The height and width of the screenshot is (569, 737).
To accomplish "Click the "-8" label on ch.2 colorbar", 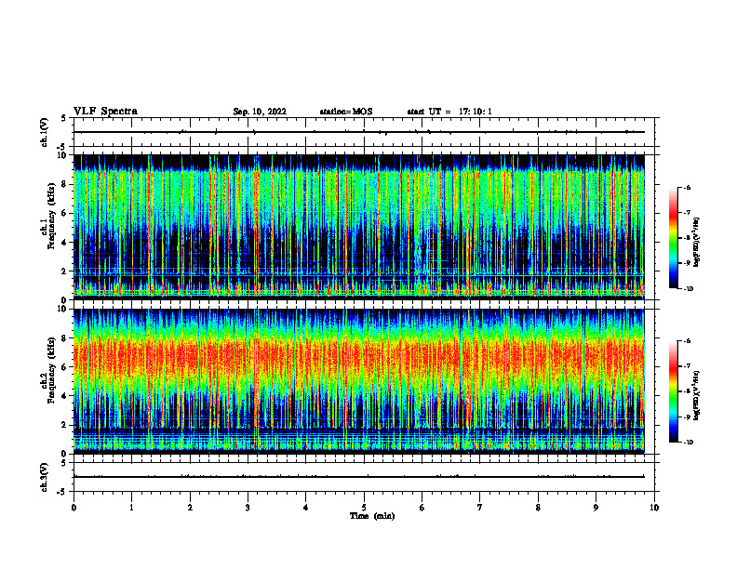I will [687, 391].
